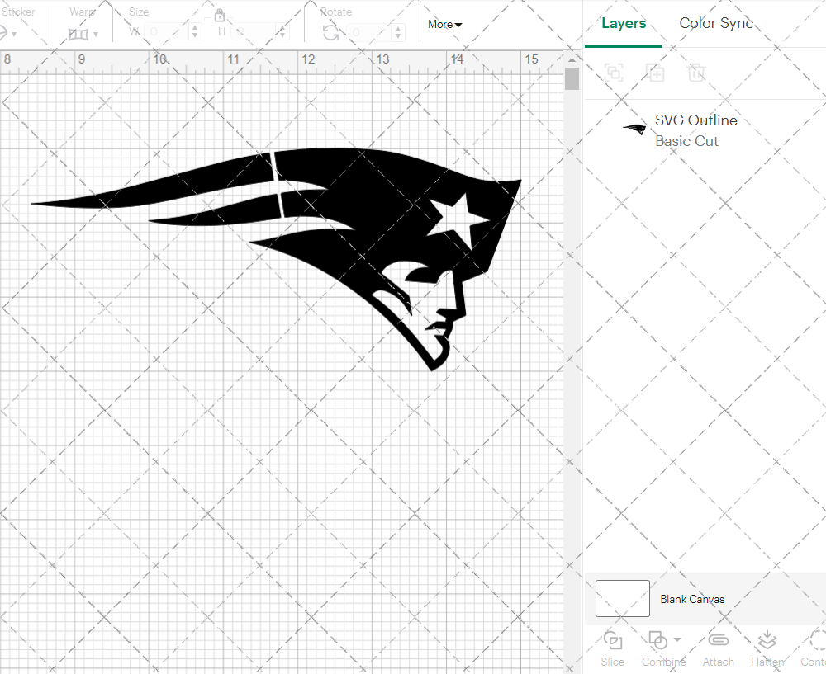
Task: Click the Slice tool icon
Action: coord(613,642)
